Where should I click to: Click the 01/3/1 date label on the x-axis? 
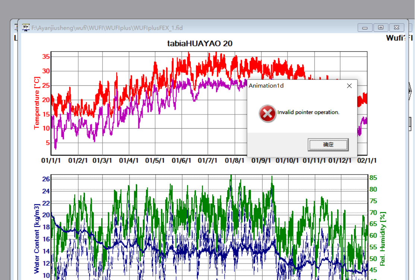pyautogui.click(x=102, y=161)
